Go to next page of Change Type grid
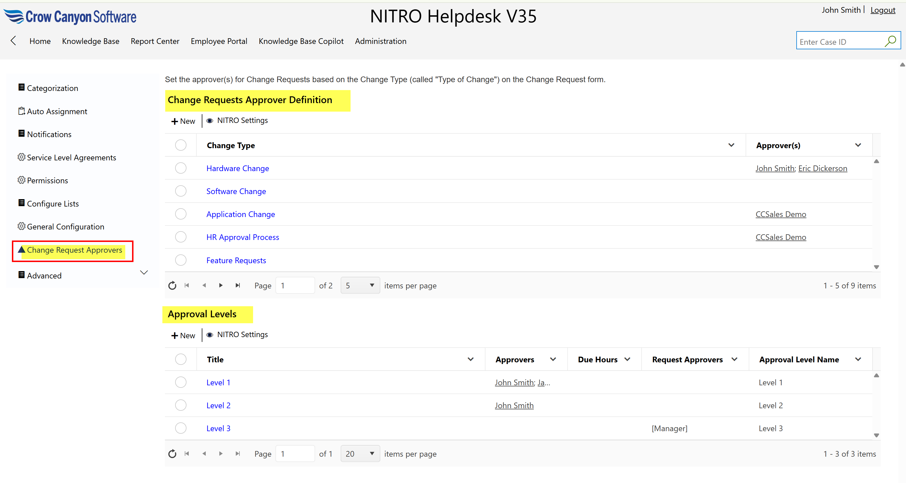906x483 pixels. (221, 286)
